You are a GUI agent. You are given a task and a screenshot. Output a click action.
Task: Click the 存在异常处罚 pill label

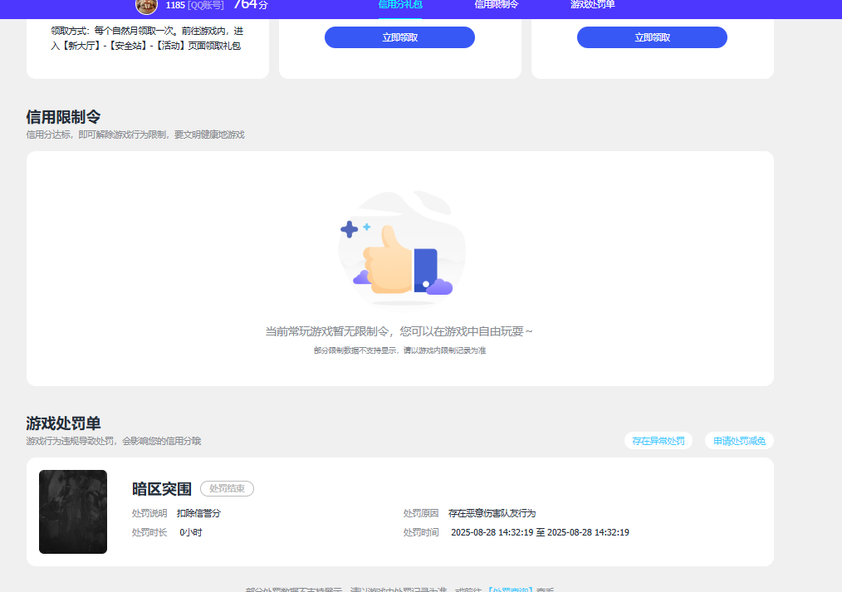[658, 440]
